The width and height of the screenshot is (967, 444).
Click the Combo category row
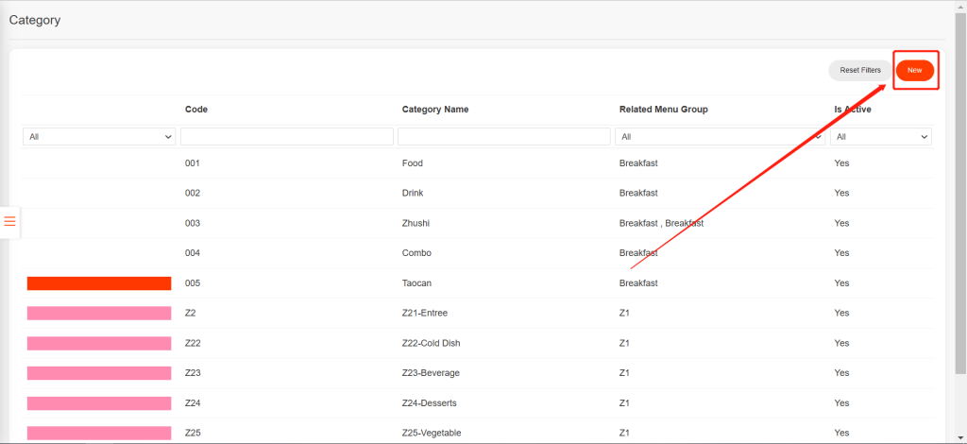(416, 253)
